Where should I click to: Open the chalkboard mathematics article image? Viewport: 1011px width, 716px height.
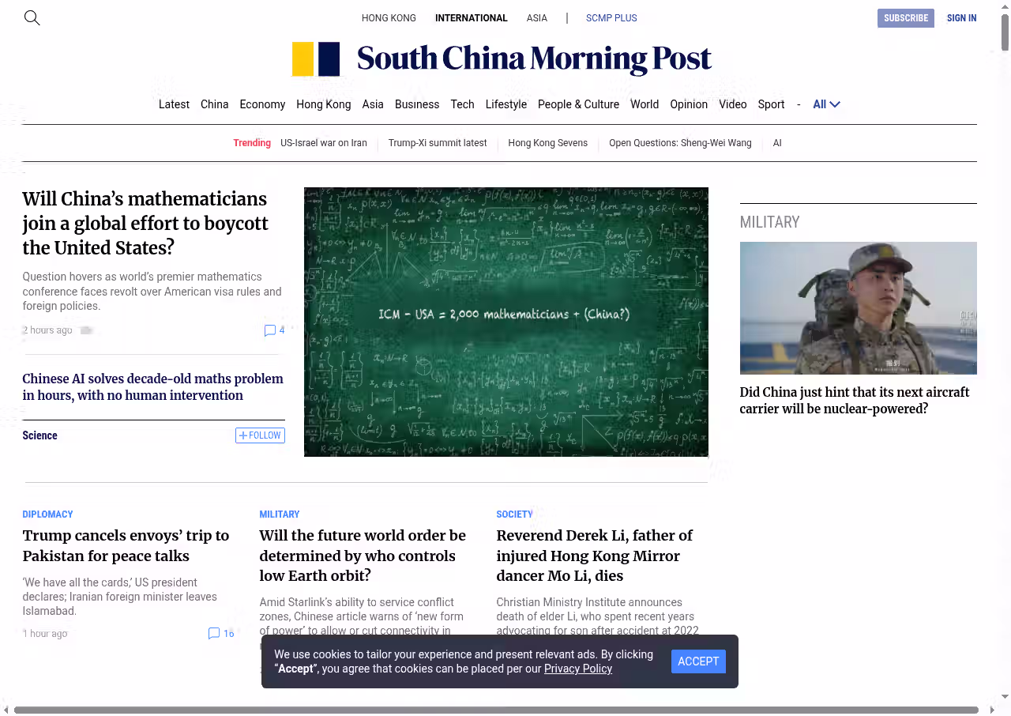tap(505, 322)
